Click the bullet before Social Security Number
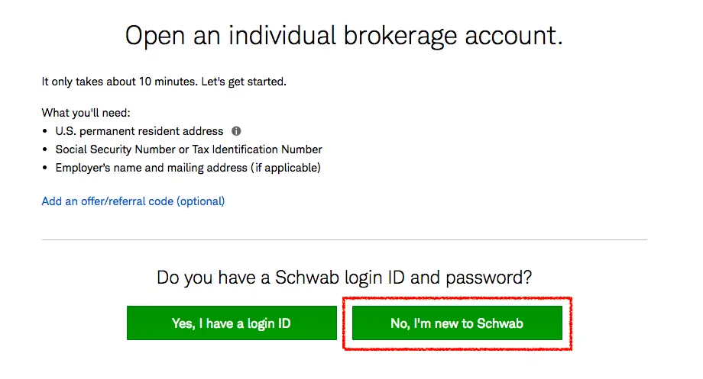The image size is (703, 379). 47,149
